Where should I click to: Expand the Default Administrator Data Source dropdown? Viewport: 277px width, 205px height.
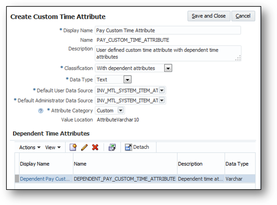pos(162,101)
